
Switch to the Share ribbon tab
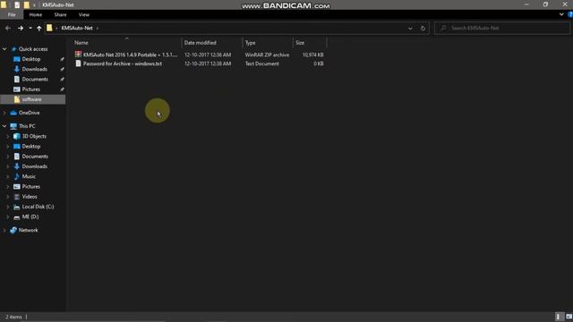coord(60,14)
